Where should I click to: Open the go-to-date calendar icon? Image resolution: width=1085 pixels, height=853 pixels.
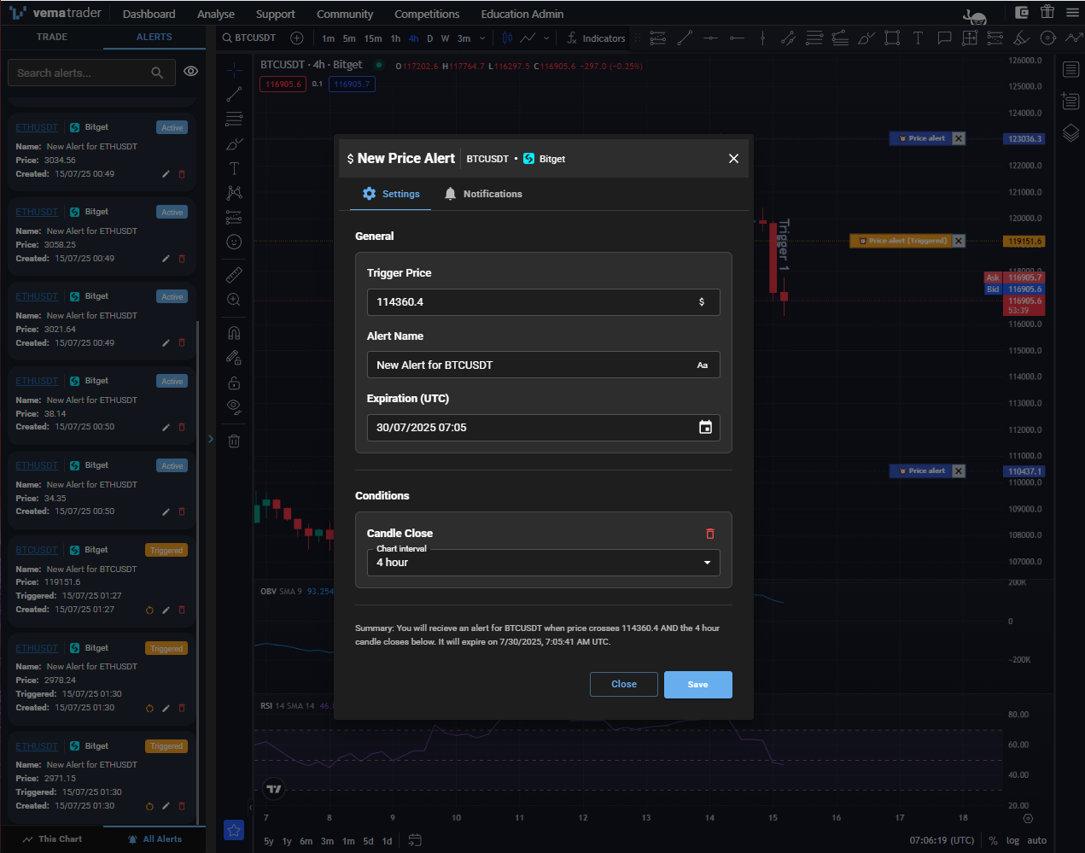pos(415,840)
